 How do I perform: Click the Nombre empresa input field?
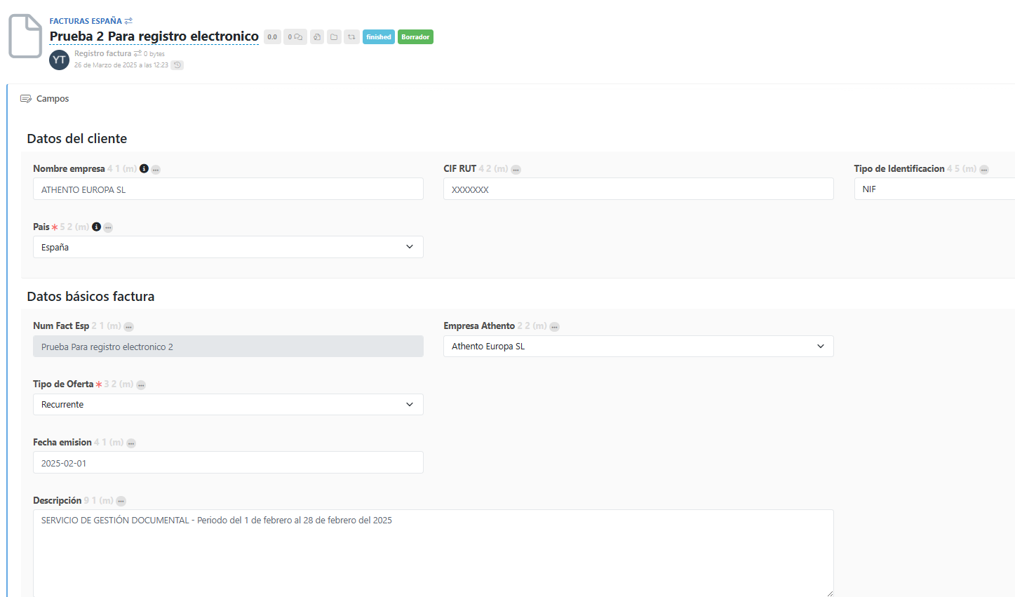(x=228, y=189)
